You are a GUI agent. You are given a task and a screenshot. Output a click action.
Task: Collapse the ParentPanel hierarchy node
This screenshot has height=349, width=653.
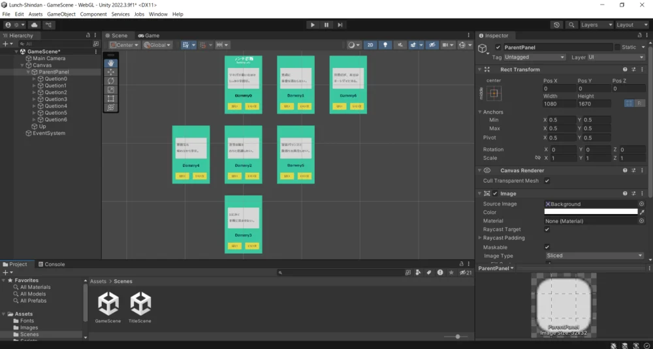click(28, 72)
